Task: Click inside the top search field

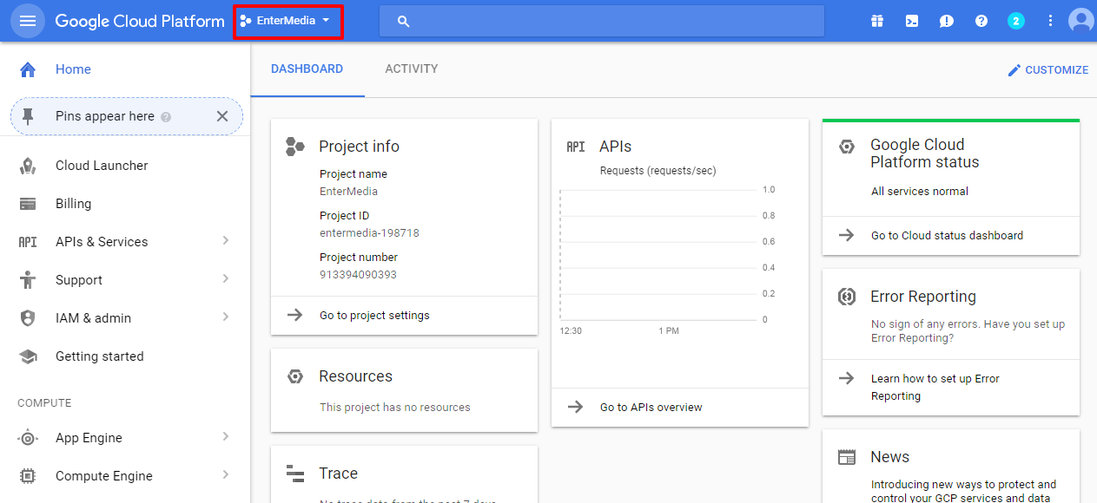Action: coord(602,21)
